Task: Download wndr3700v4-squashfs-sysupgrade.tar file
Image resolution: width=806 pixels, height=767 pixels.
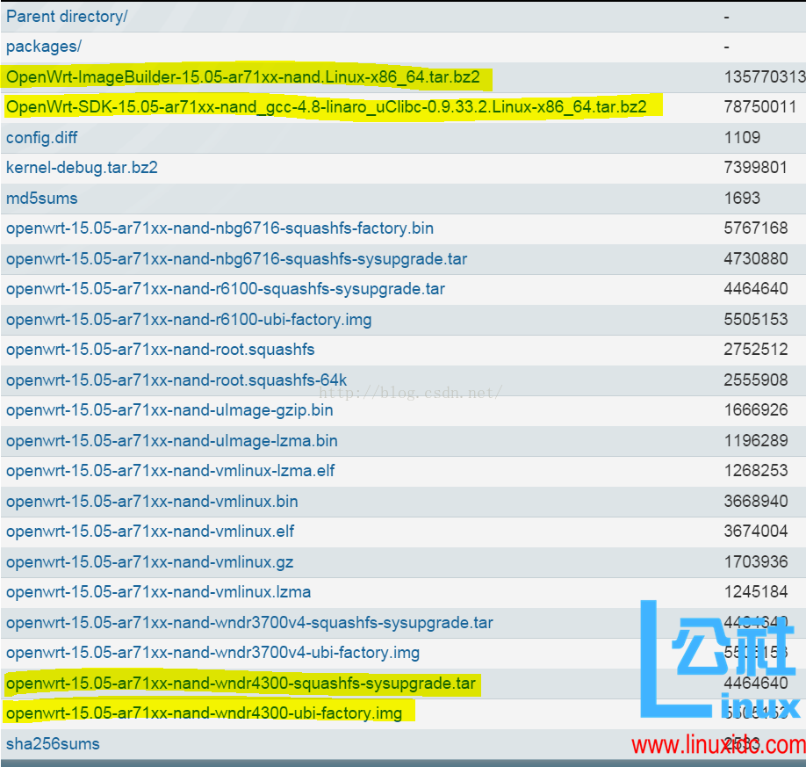Action: coord(250,622)
